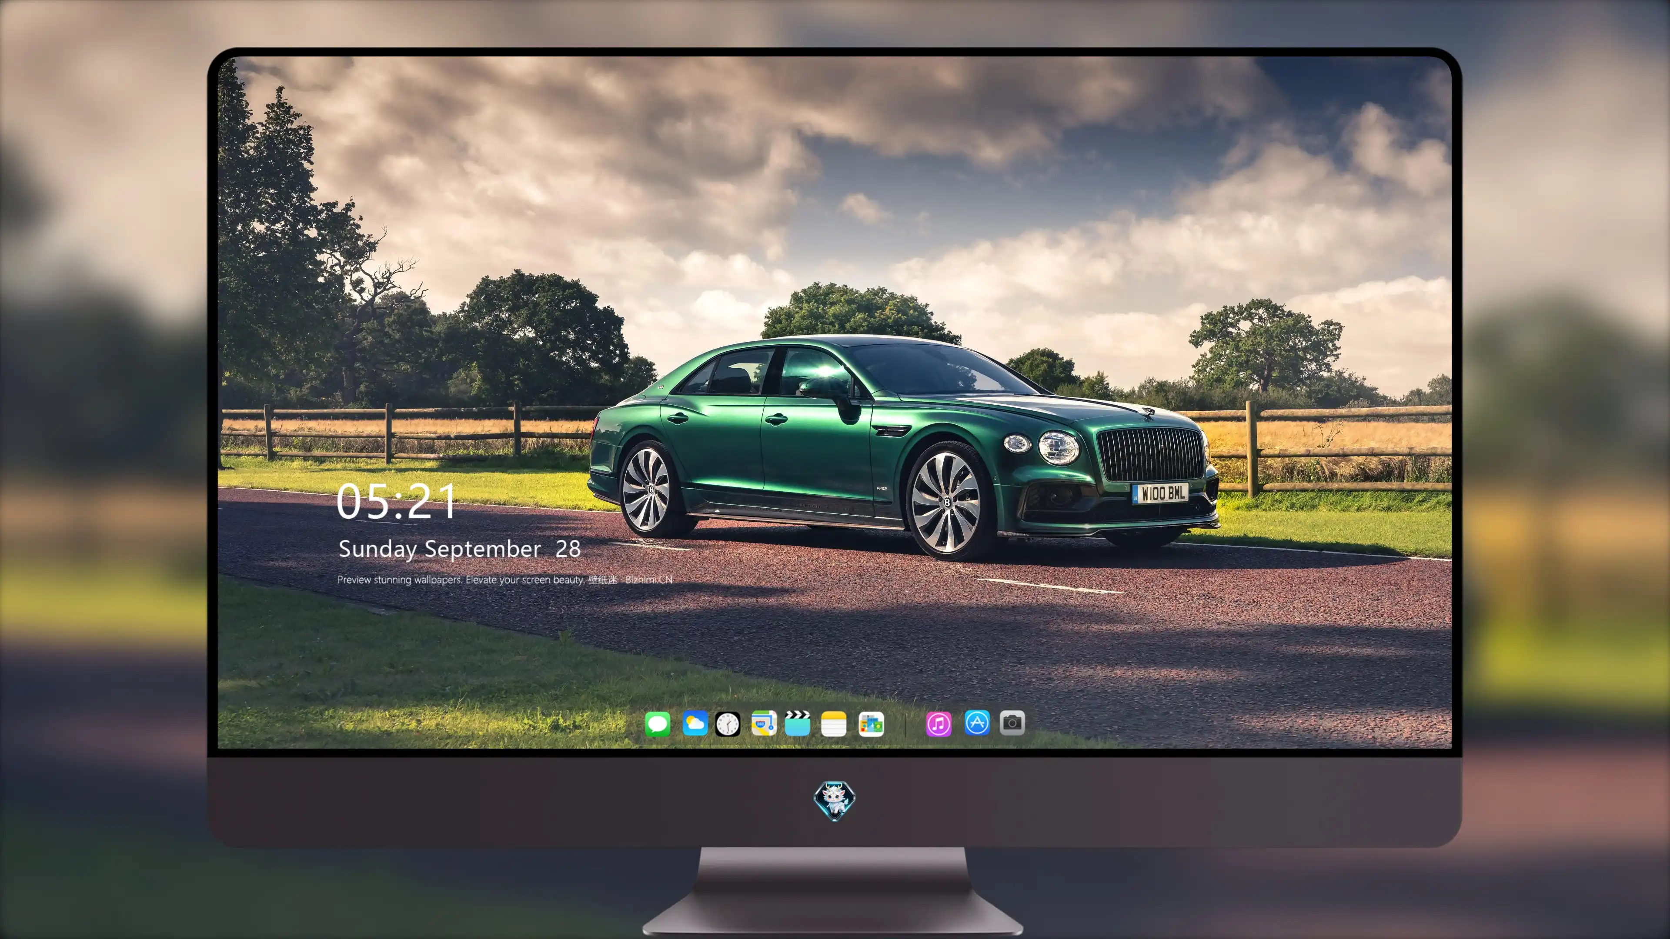Click the Preview stunning wallpapers tagline
This screenshot has width=1670, height=939.
(505, 579)
